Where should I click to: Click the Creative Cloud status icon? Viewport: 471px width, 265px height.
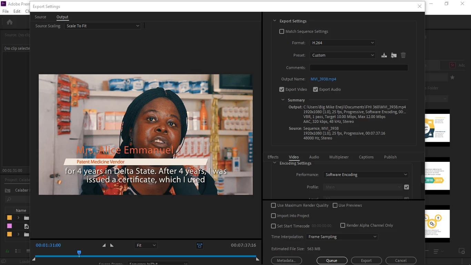(3, 261)
